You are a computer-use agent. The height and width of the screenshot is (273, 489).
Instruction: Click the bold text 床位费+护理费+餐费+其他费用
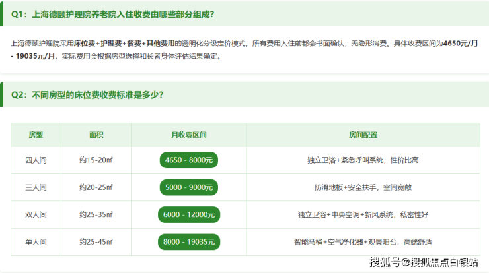124,44
